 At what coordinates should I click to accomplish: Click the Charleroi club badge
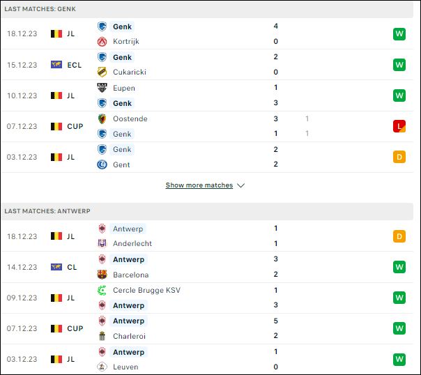pos(102,336)
